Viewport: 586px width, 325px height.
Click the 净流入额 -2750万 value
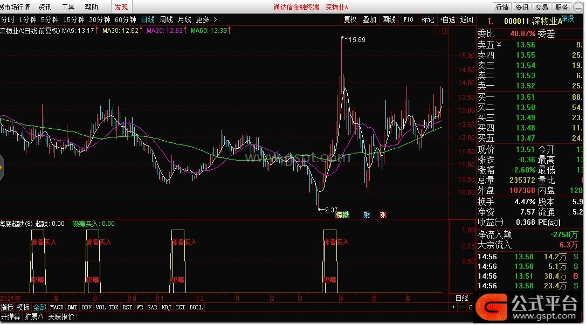pos(564,234)
